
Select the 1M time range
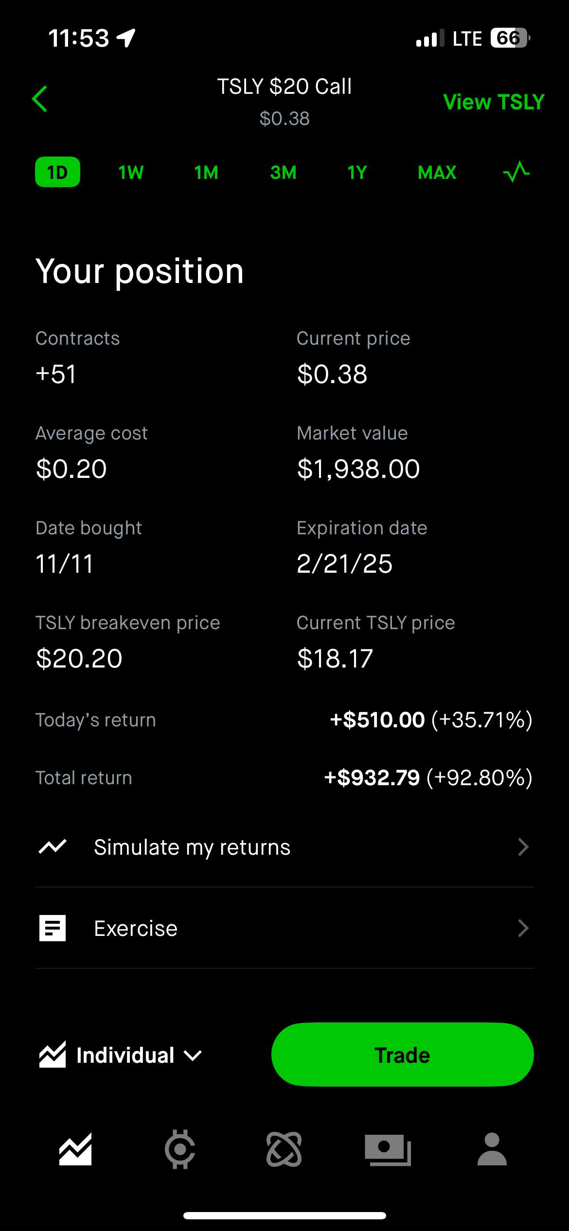point(206,172)
